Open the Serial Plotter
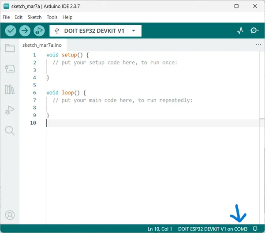 [240, 30]
